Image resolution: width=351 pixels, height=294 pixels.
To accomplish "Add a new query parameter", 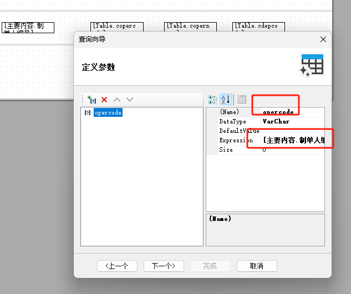I will (x=92, y=100).
